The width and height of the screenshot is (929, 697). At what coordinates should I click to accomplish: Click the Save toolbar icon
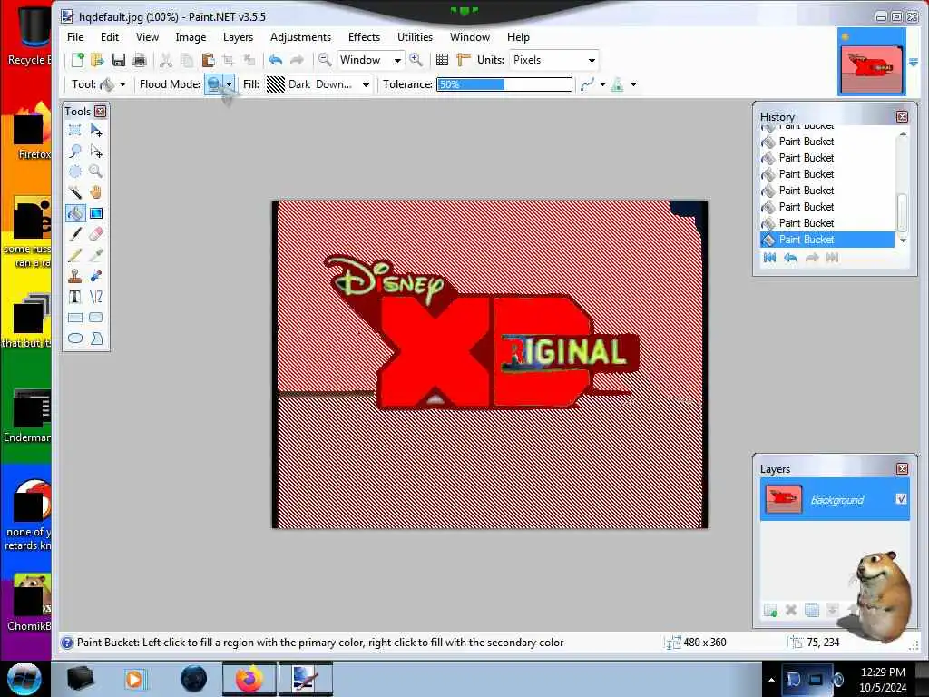click(119, 59)
